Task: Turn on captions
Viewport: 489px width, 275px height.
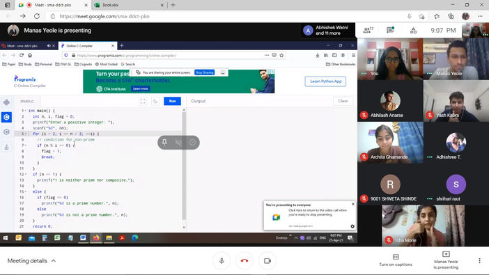Action: point(396,260)
